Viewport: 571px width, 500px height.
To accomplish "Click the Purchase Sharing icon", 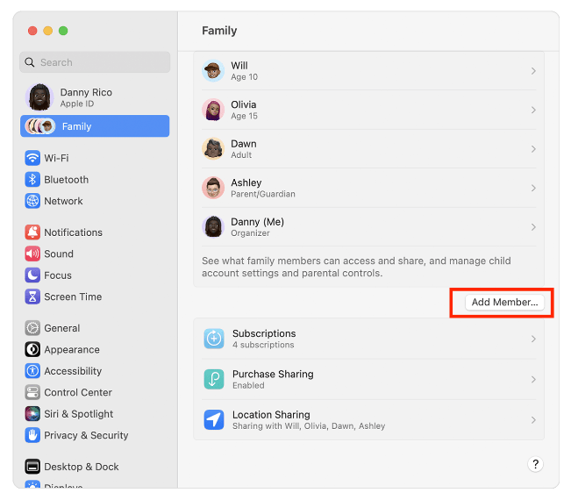I will coord(214,380).
